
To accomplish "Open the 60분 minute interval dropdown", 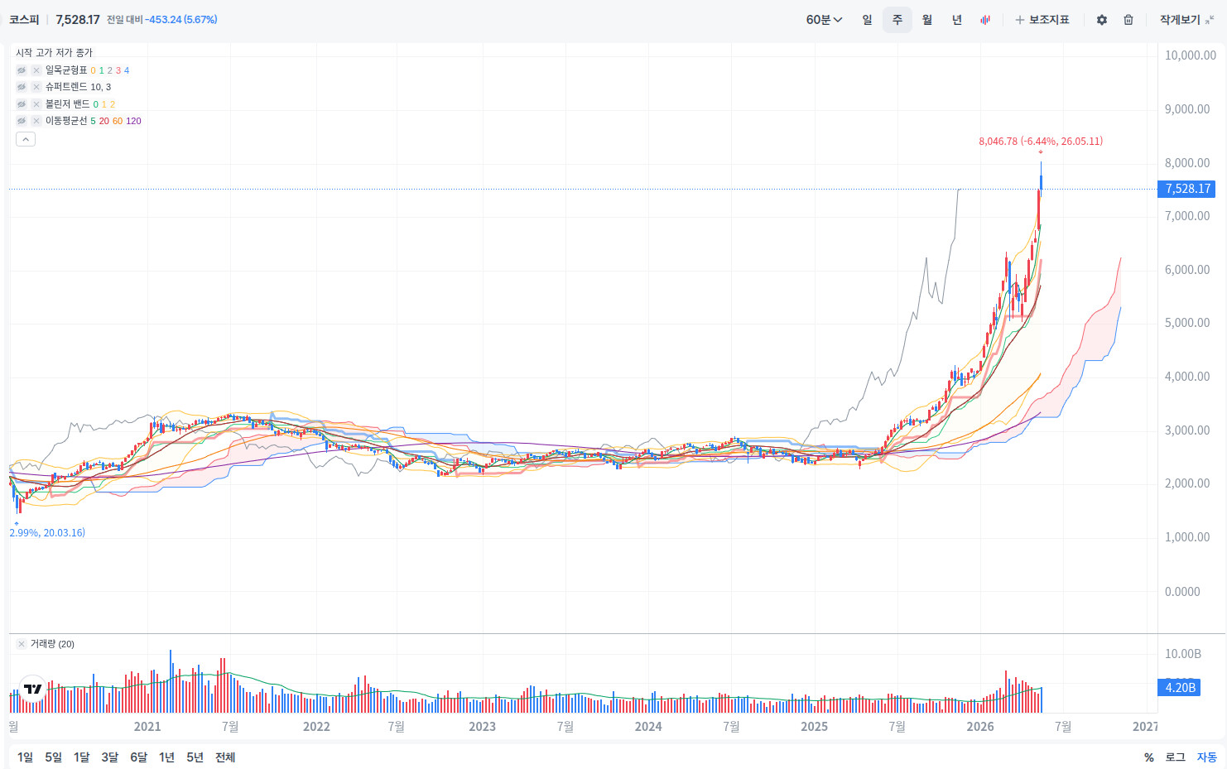I will click(824, 20).
